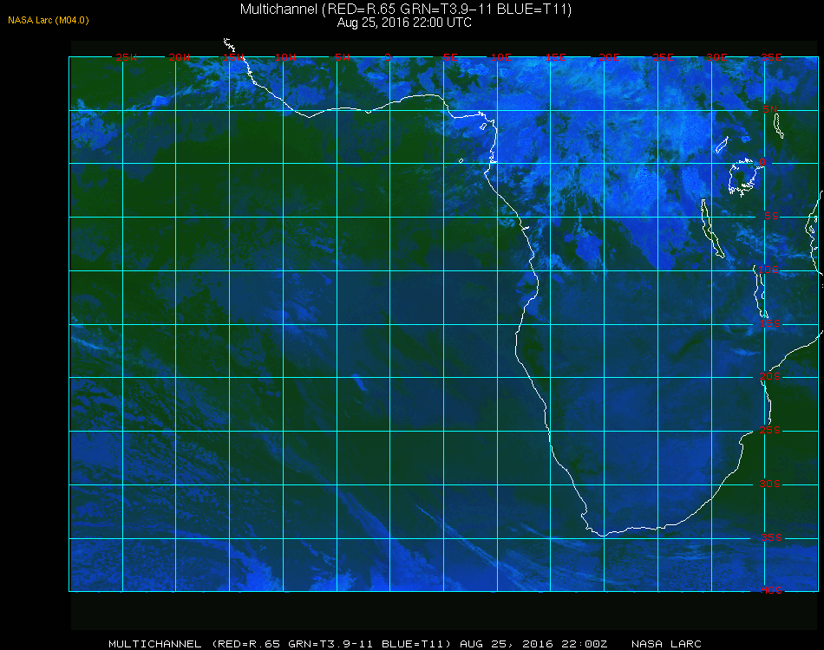Select the "20W" longitude label
This screenshot has height=650, width=824.
(180, 57)
